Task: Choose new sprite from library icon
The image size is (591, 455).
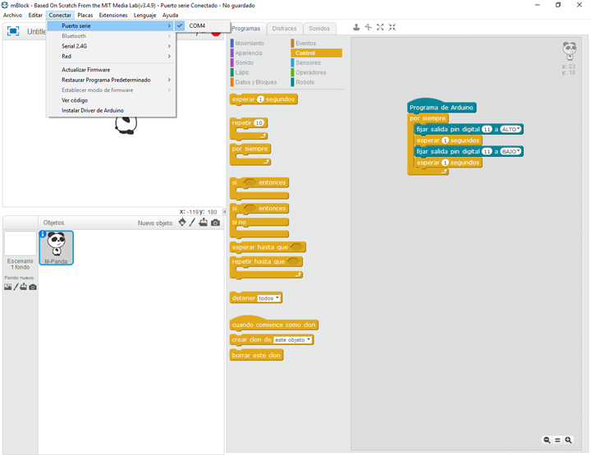Action: click(182, 223)
